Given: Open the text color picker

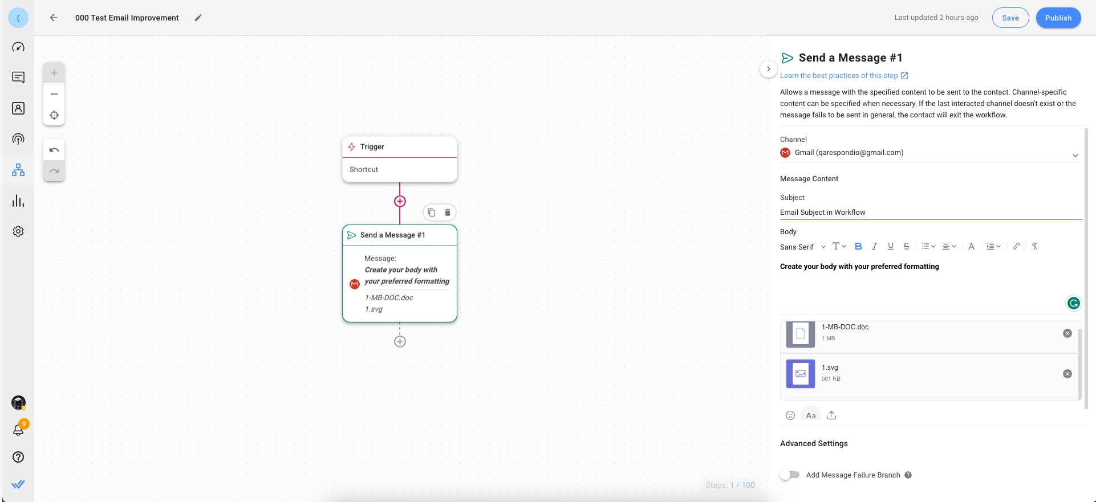Looking at the screenshot, I should click(971, 246).
